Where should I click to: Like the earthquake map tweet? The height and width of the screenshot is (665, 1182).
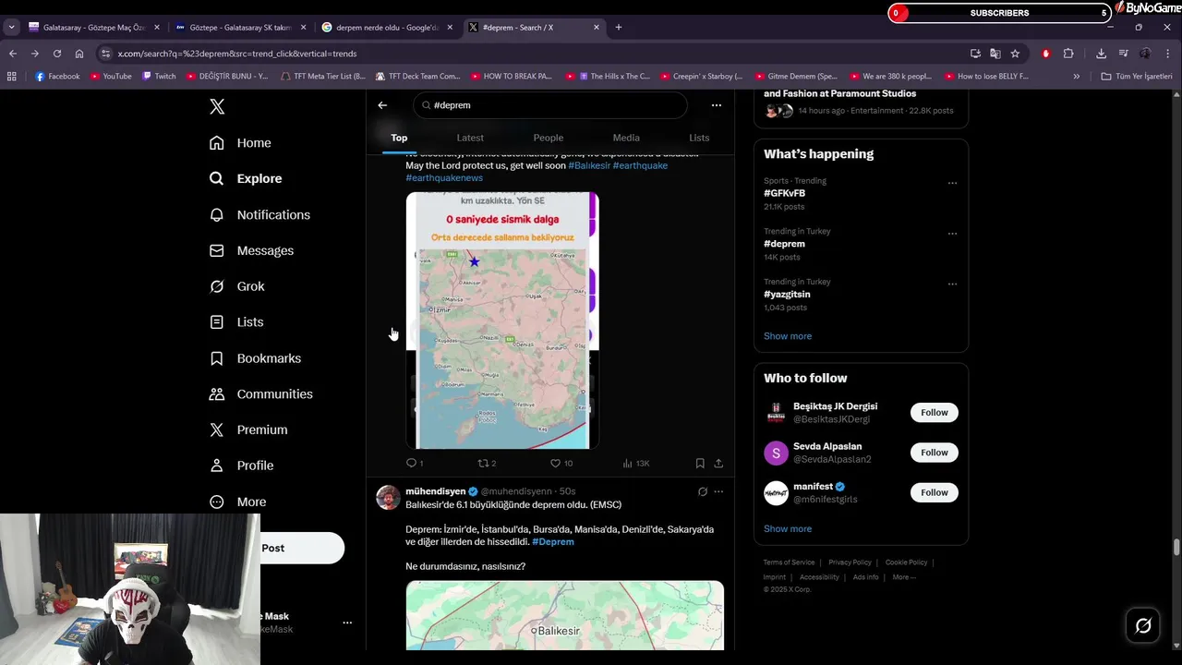click(561, 464)
